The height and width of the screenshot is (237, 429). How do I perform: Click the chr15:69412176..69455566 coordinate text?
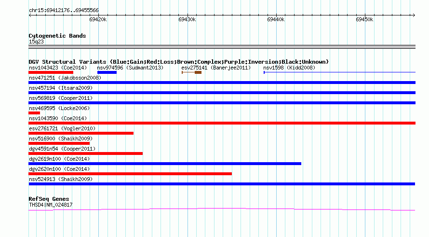(64, 11)
